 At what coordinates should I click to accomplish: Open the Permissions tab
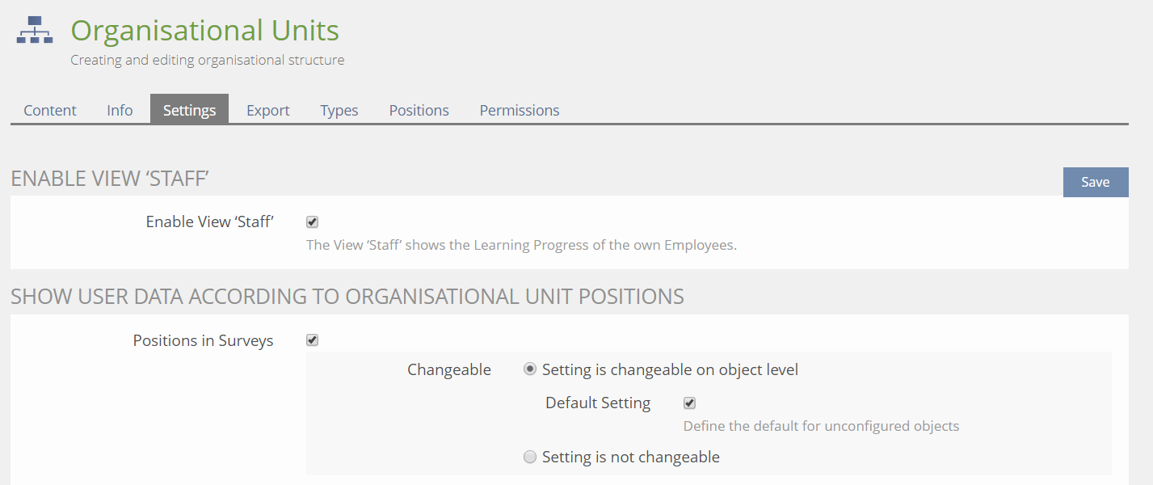click(x=520, y=110)
